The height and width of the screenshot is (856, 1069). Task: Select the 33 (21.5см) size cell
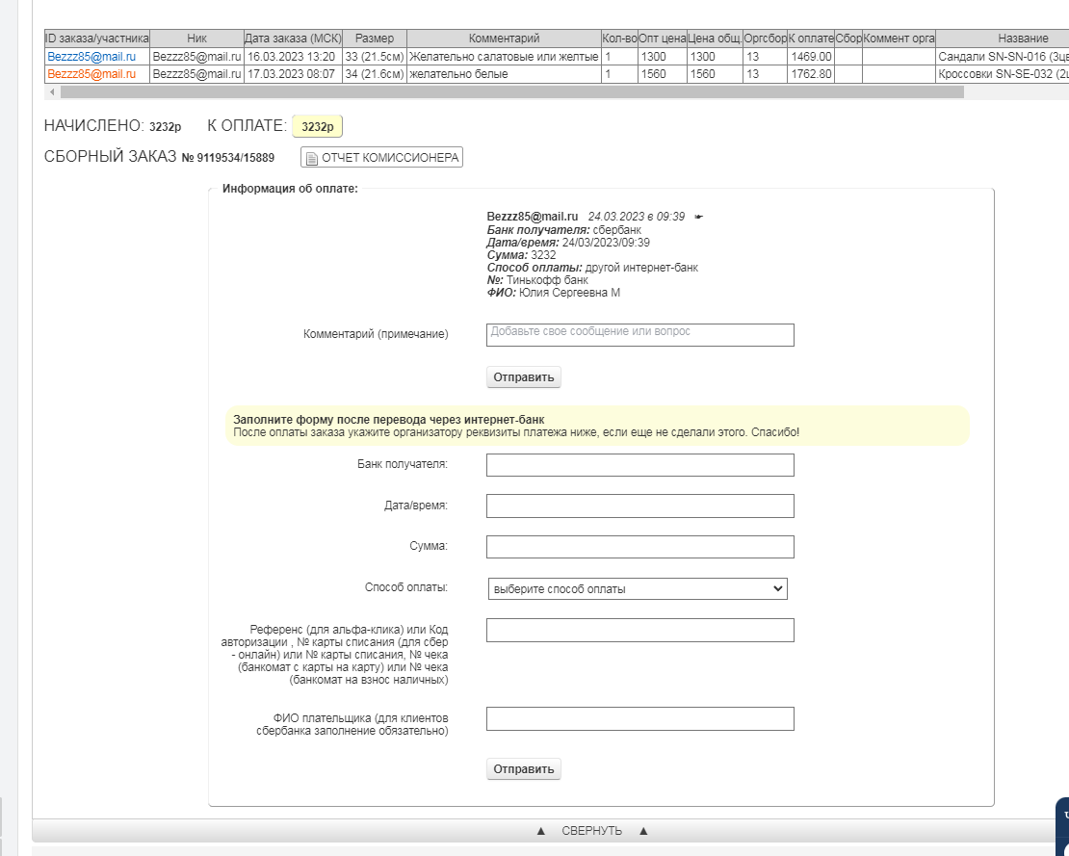click(x=375, y=57)
